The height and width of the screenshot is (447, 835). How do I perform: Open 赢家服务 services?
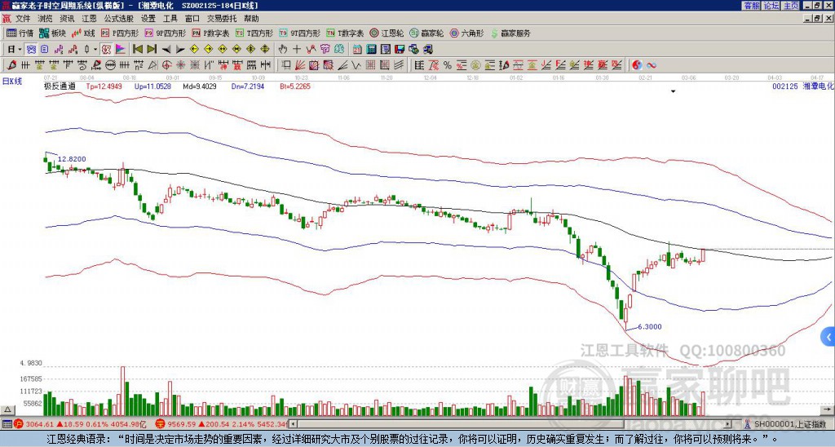(x=510, y=33)
